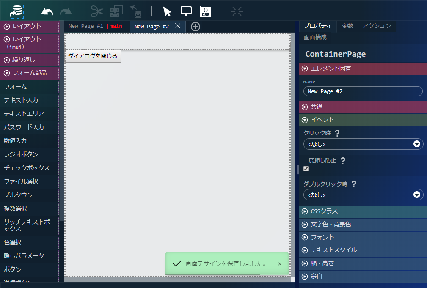Open the ダブルクリック時 dropdown
The width and height of the screenshot is (427, 288).
coord(363,195)
